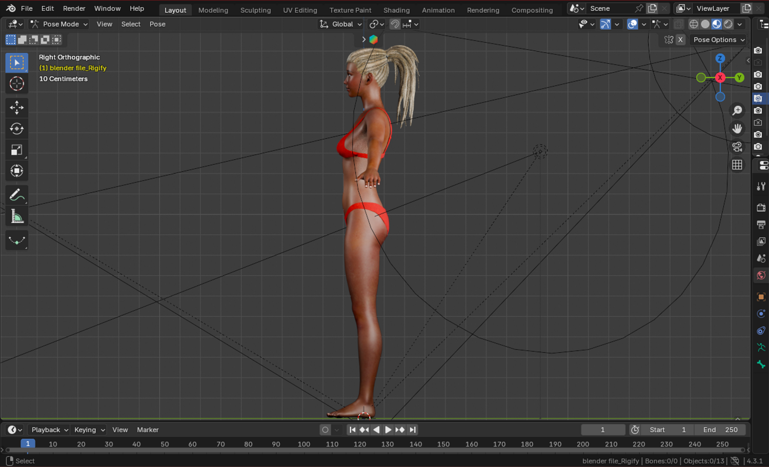The height and width of the screenshot is (467, 769).
Task: Select the Measure ruler tool
Action: [x=17, y=216]
